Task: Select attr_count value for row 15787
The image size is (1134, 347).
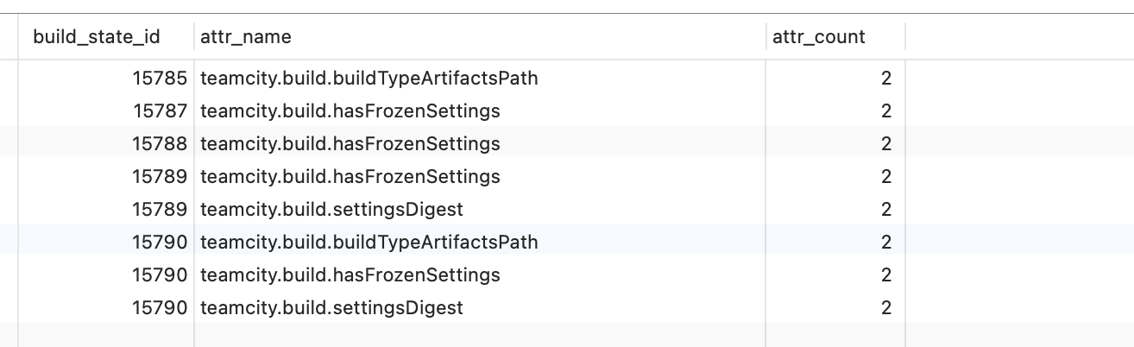Action: [885, 111]
